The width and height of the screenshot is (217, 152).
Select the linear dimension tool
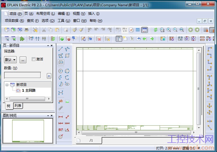pyautogui.click(x=61, y=117)
